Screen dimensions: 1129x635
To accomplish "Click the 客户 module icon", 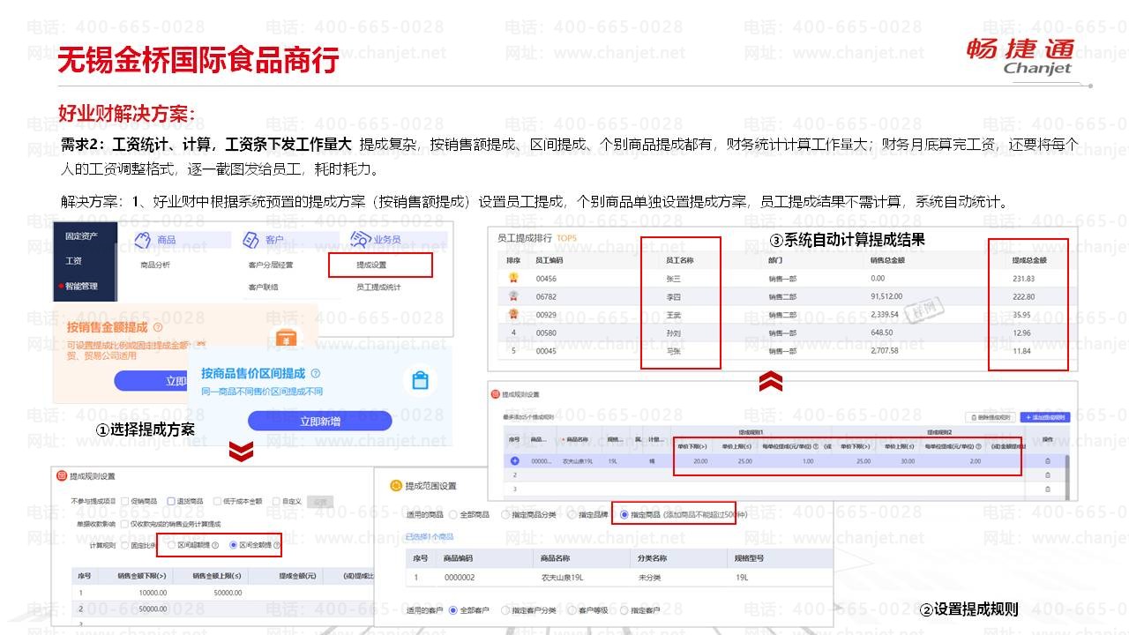I will 250,240.
